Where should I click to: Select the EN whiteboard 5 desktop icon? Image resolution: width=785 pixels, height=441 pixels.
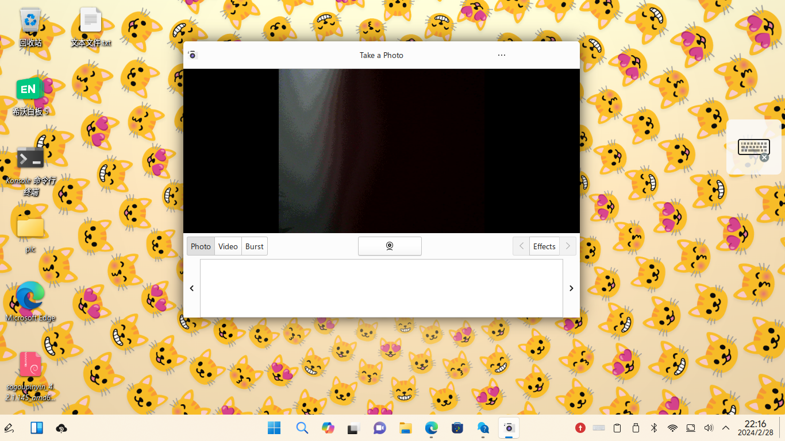[x=30, y=96]
